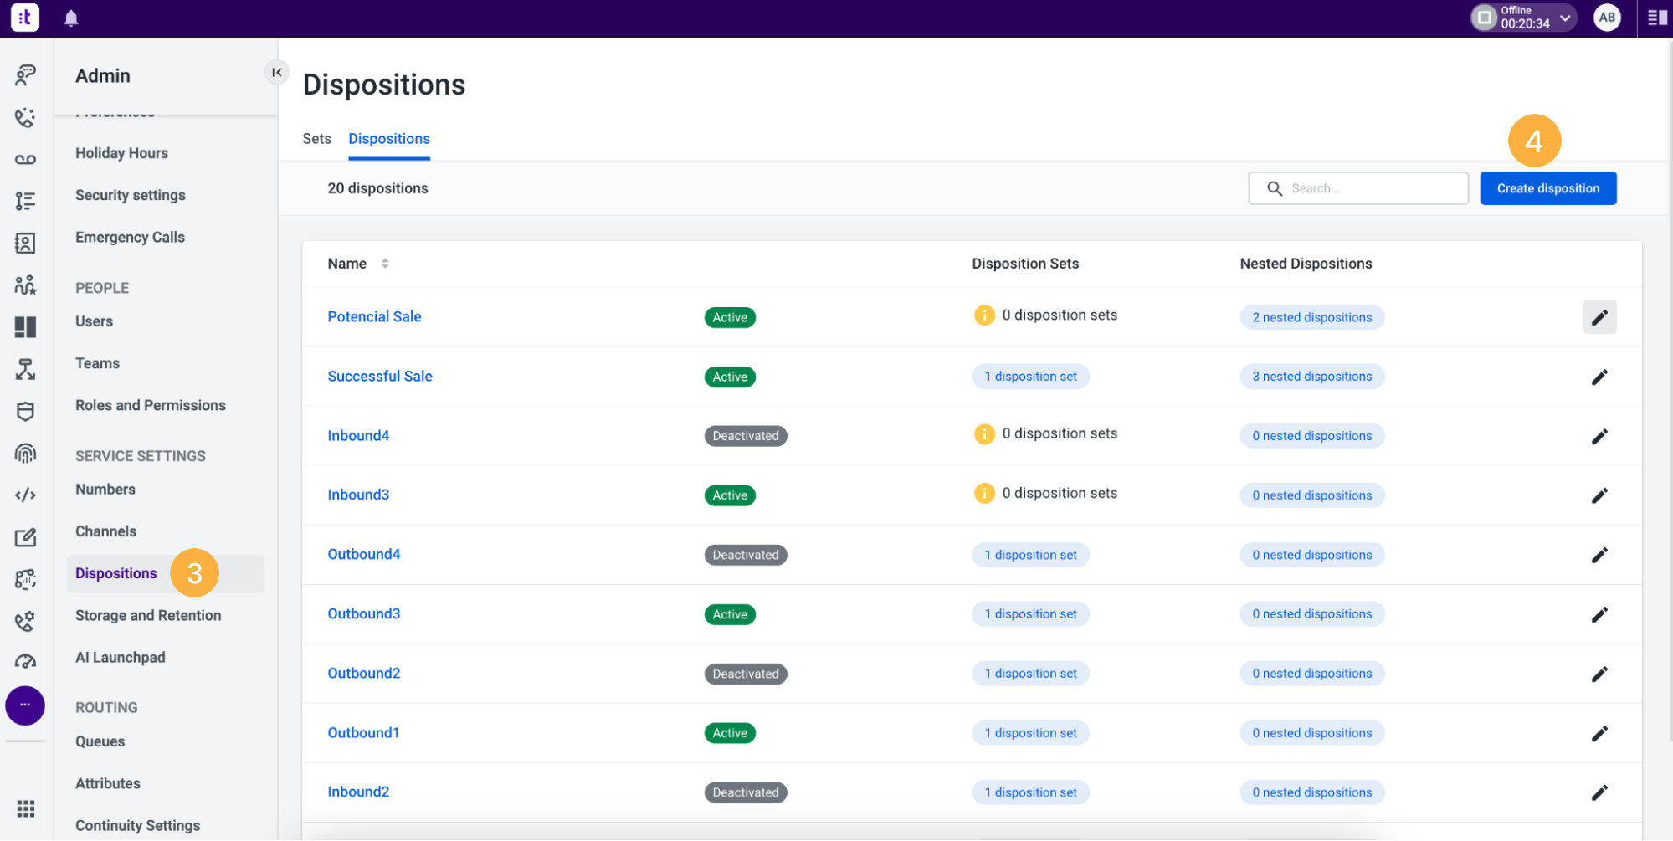
Task: Collapse the Admin sidebar panel
Action: click(x=276, y=73)
